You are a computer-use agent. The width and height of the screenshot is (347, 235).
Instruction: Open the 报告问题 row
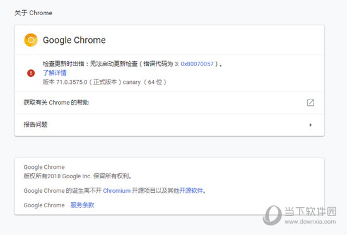169,125
